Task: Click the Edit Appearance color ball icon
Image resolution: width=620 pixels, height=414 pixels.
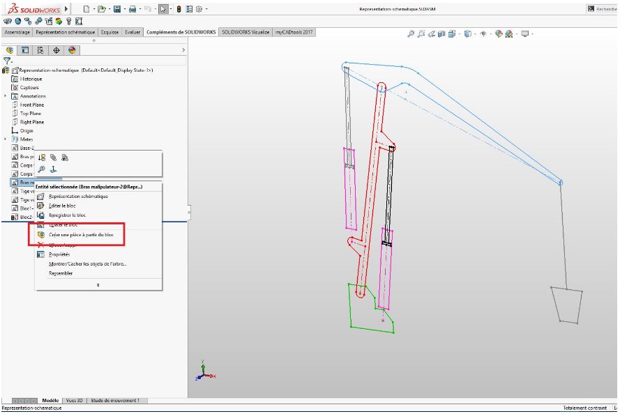Action: [499, 34]
